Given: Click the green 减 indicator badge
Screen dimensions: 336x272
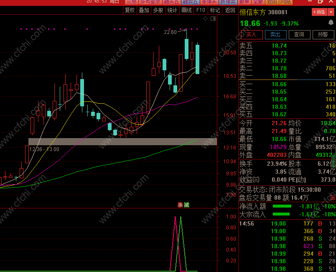Looking at the screenshot, I should (x=186, y=205).
